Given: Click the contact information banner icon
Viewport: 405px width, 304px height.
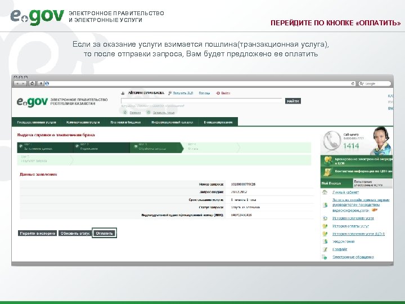Looking at the screenshot, I should pos(328,172).
